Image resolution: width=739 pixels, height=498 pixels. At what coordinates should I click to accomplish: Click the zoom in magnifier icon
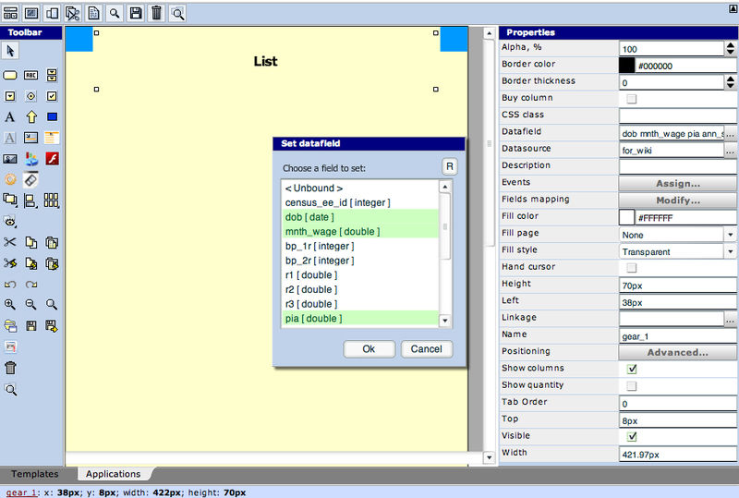coord(10,304)
